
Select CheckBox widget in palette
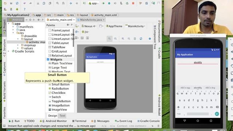(57, 93)
